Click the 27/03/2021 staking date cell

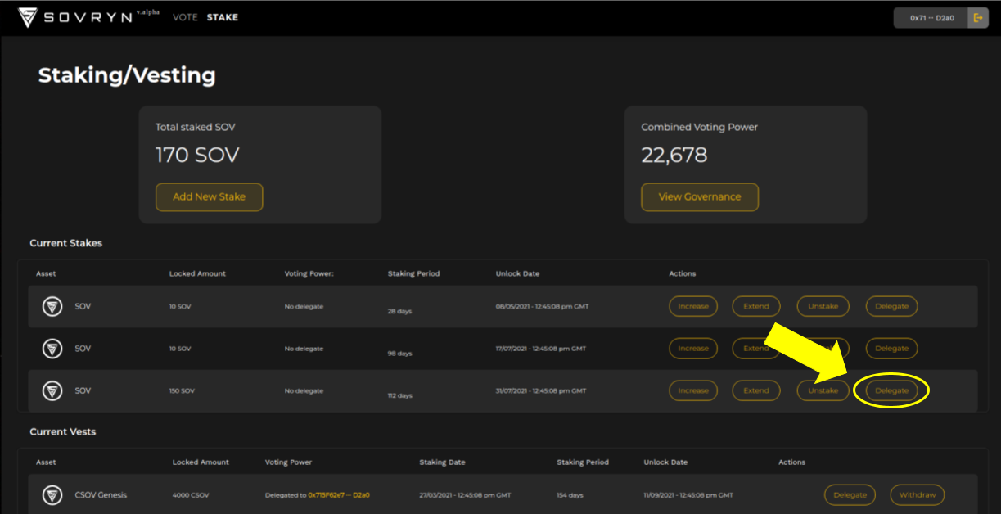[466, 495]
